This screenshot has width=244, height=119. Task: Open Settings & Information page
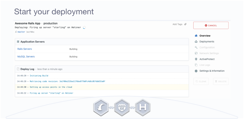coord(212,71)
